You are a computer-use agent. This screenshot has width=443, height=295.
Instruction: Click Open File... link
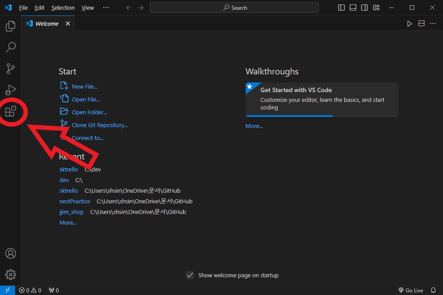pyautogui.click(x=86, y=99)
